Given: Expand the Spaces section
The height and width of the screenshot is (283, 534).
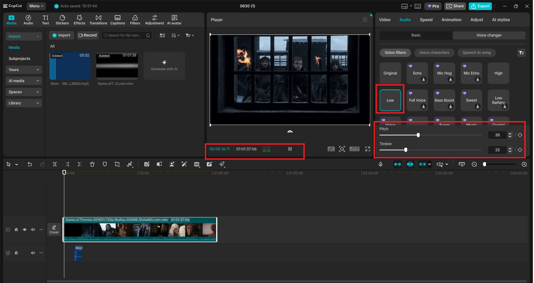Looking at the screenshot, I should pos(24,92).
